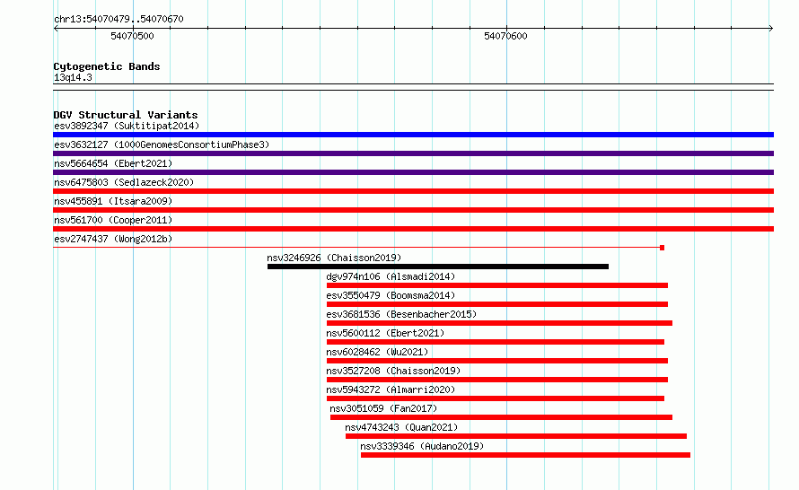Select red bar under nsv3527208 label
Screen dimensions: 799x490
click(x=497, y=380)
